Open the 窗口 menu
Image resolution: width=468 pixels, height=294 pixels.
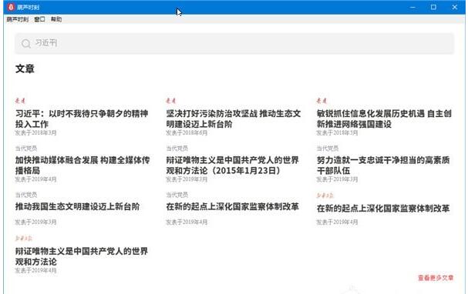point(39,19)
